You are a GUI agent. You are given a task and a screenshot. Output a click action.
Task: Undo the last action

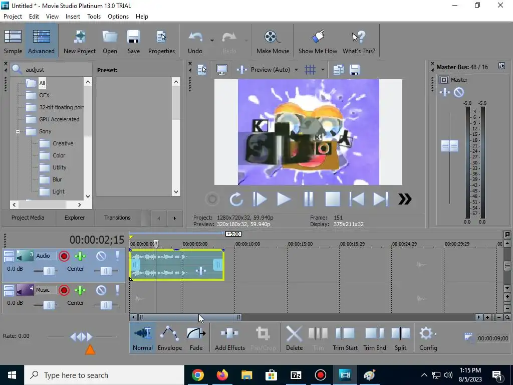(195, 42)
